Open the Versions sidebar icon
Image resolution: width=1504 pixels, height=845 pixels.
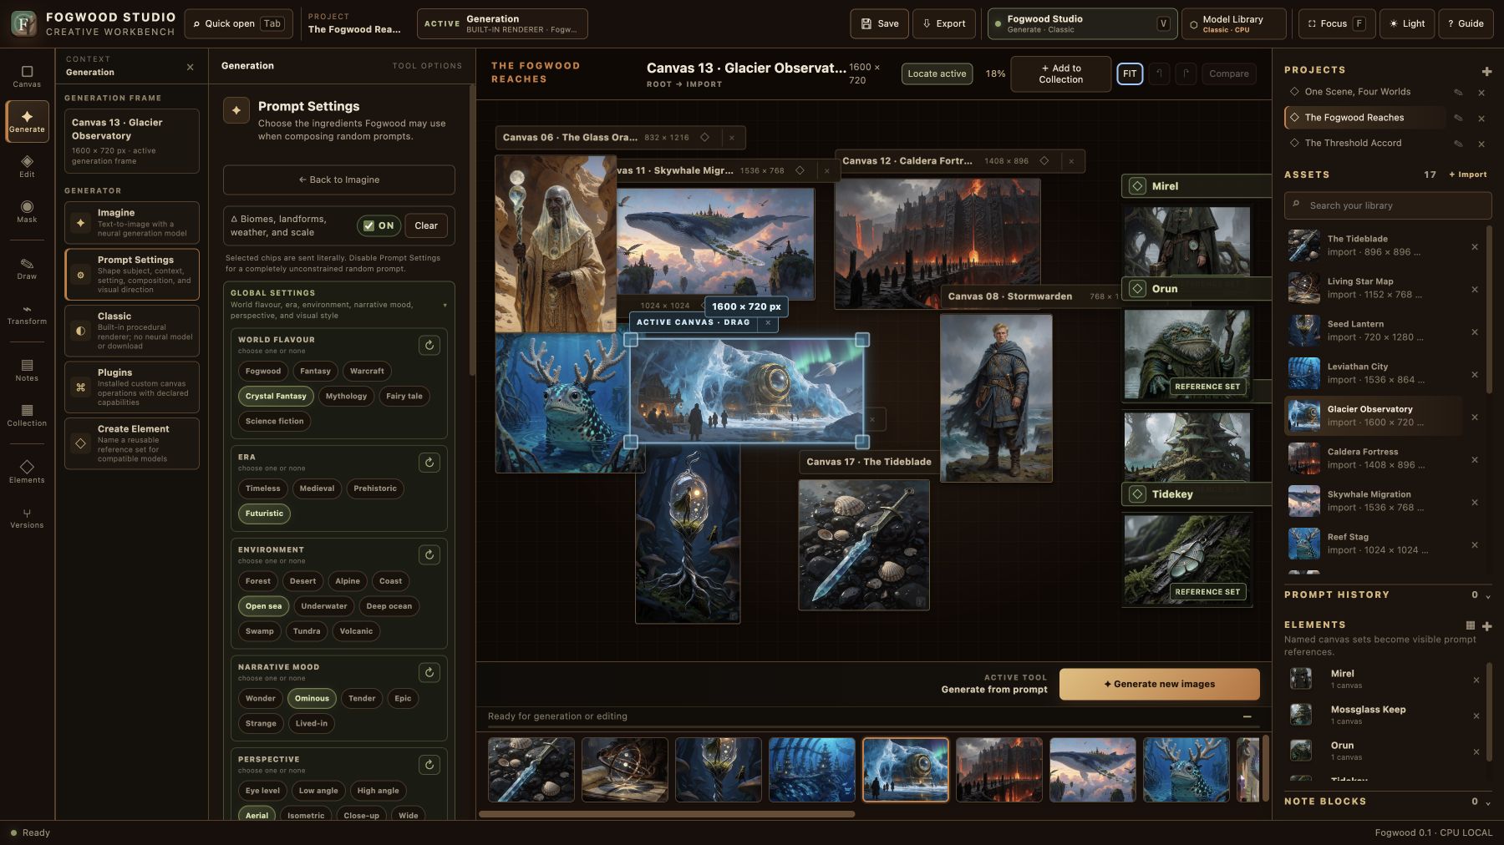(x=27, y=517)
